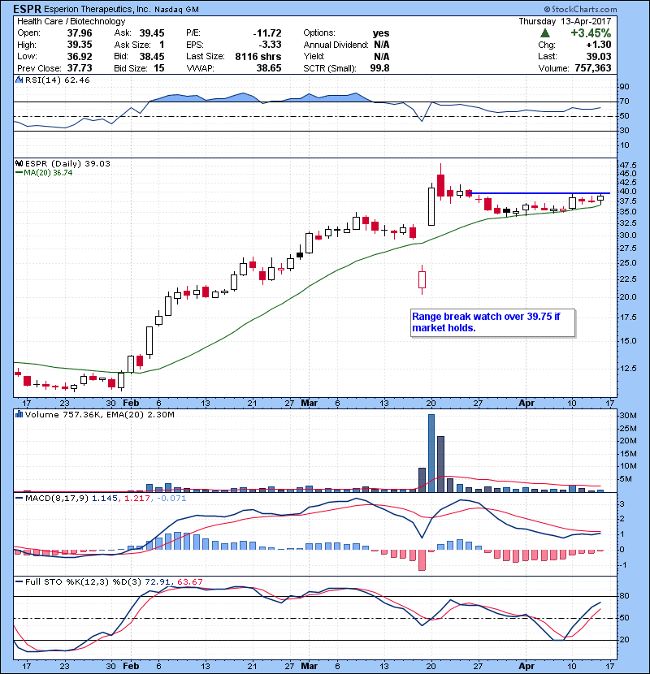Click the Volume 757.36K, EMA(20) 2.30M label
The width and height of the screenshot is (650, 674).
click(x=100, y=414)
